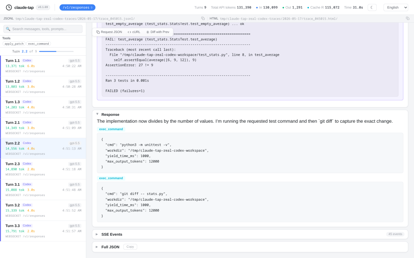The width and height of the screenshot is (414, 258).
Task: Copy the JSONL trace path
Action: [203, 18]
